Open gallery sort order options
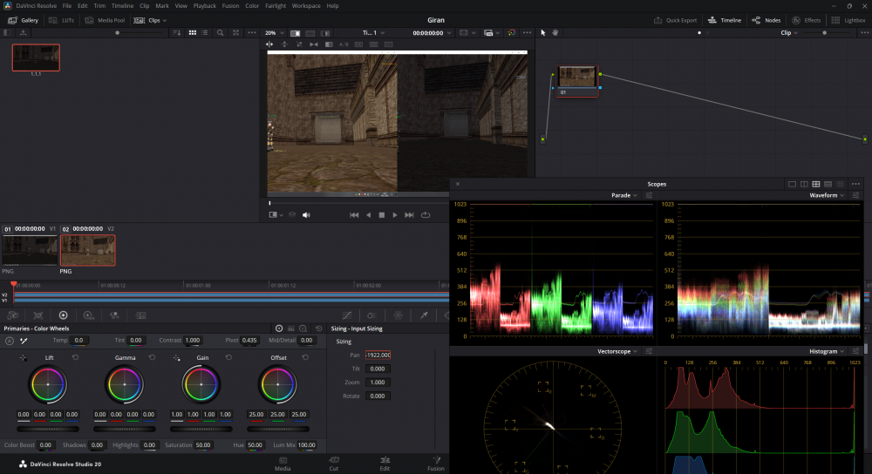 tap(177, 33)
